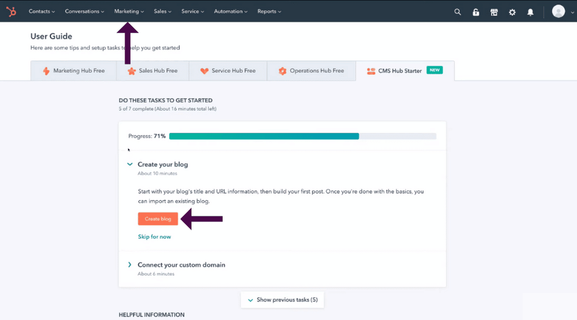
Task: Select the CMS Hub Starter tab
Action: pyautogui.click(x=405, y=71)
